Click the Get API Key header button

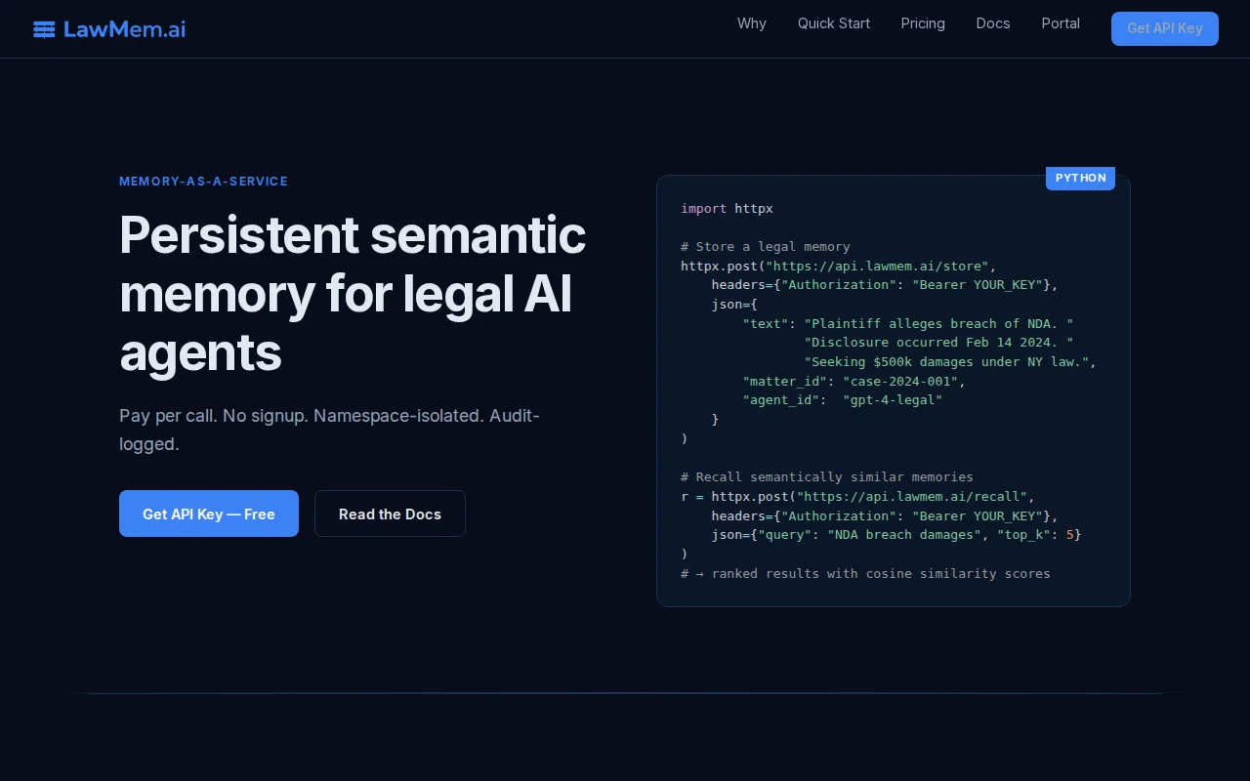point(1165,28)
